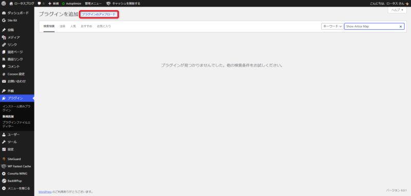Switch to the お気に入り tab
This screenshot has width=411, height=196.
104,27
